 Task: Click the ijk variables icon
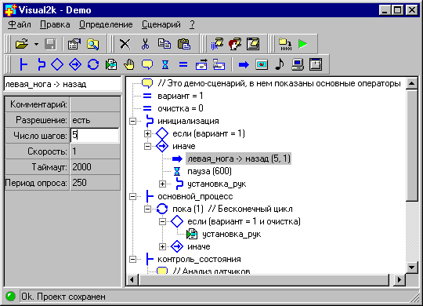click(217, 44)
